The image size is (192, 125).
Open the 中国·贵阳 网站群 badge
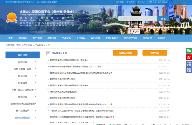(158, 2)
